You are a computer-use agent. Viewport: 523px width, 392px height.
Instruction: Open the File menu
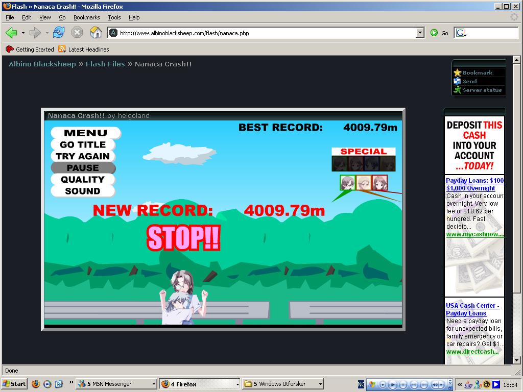[x=10, y=17]
